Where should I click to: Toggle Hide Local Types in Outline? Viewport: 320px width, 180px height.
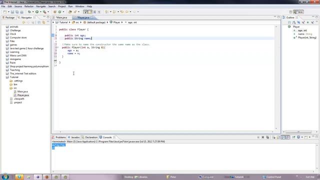coord(312,22)
